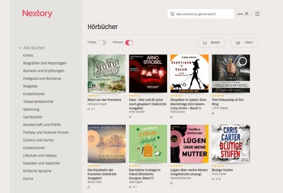Enable the E-Book toggle
The width and height of the screenshot is (283, 193).
click(102, 43)
